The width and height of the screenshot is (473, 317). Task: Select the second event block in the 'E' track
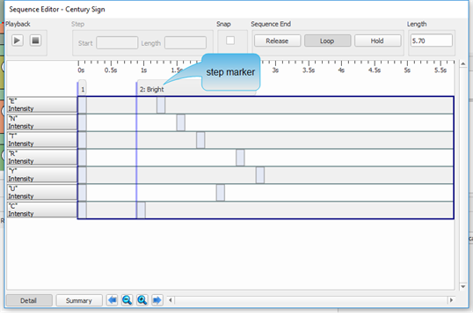point(161,105)
